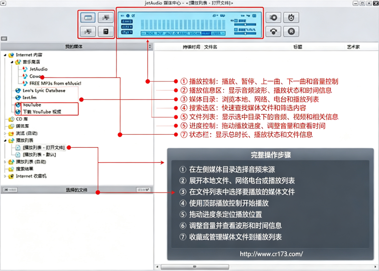Sort by the 标题 column header

click(298, 47)
